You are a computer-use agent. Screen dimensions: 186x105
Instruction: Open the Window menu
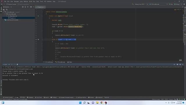coord(49,1)
